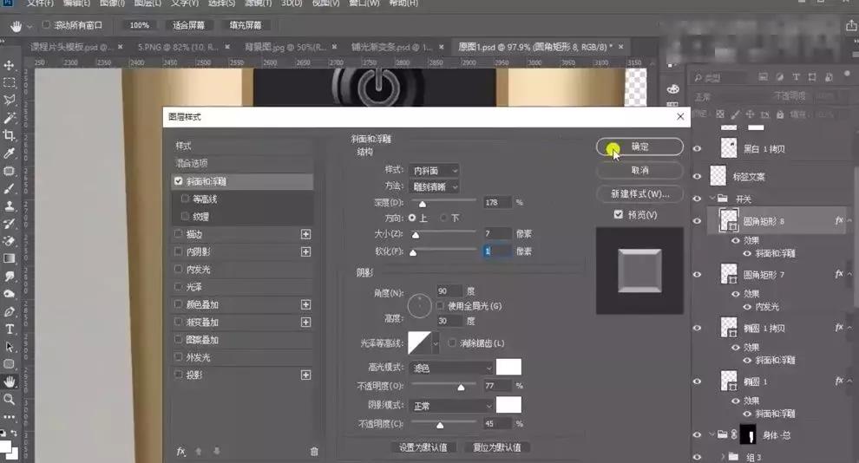Click the fx icon at dialog bottom
Image resolution: width=859 pixels, height=463 pixels.
pos(180,452)
